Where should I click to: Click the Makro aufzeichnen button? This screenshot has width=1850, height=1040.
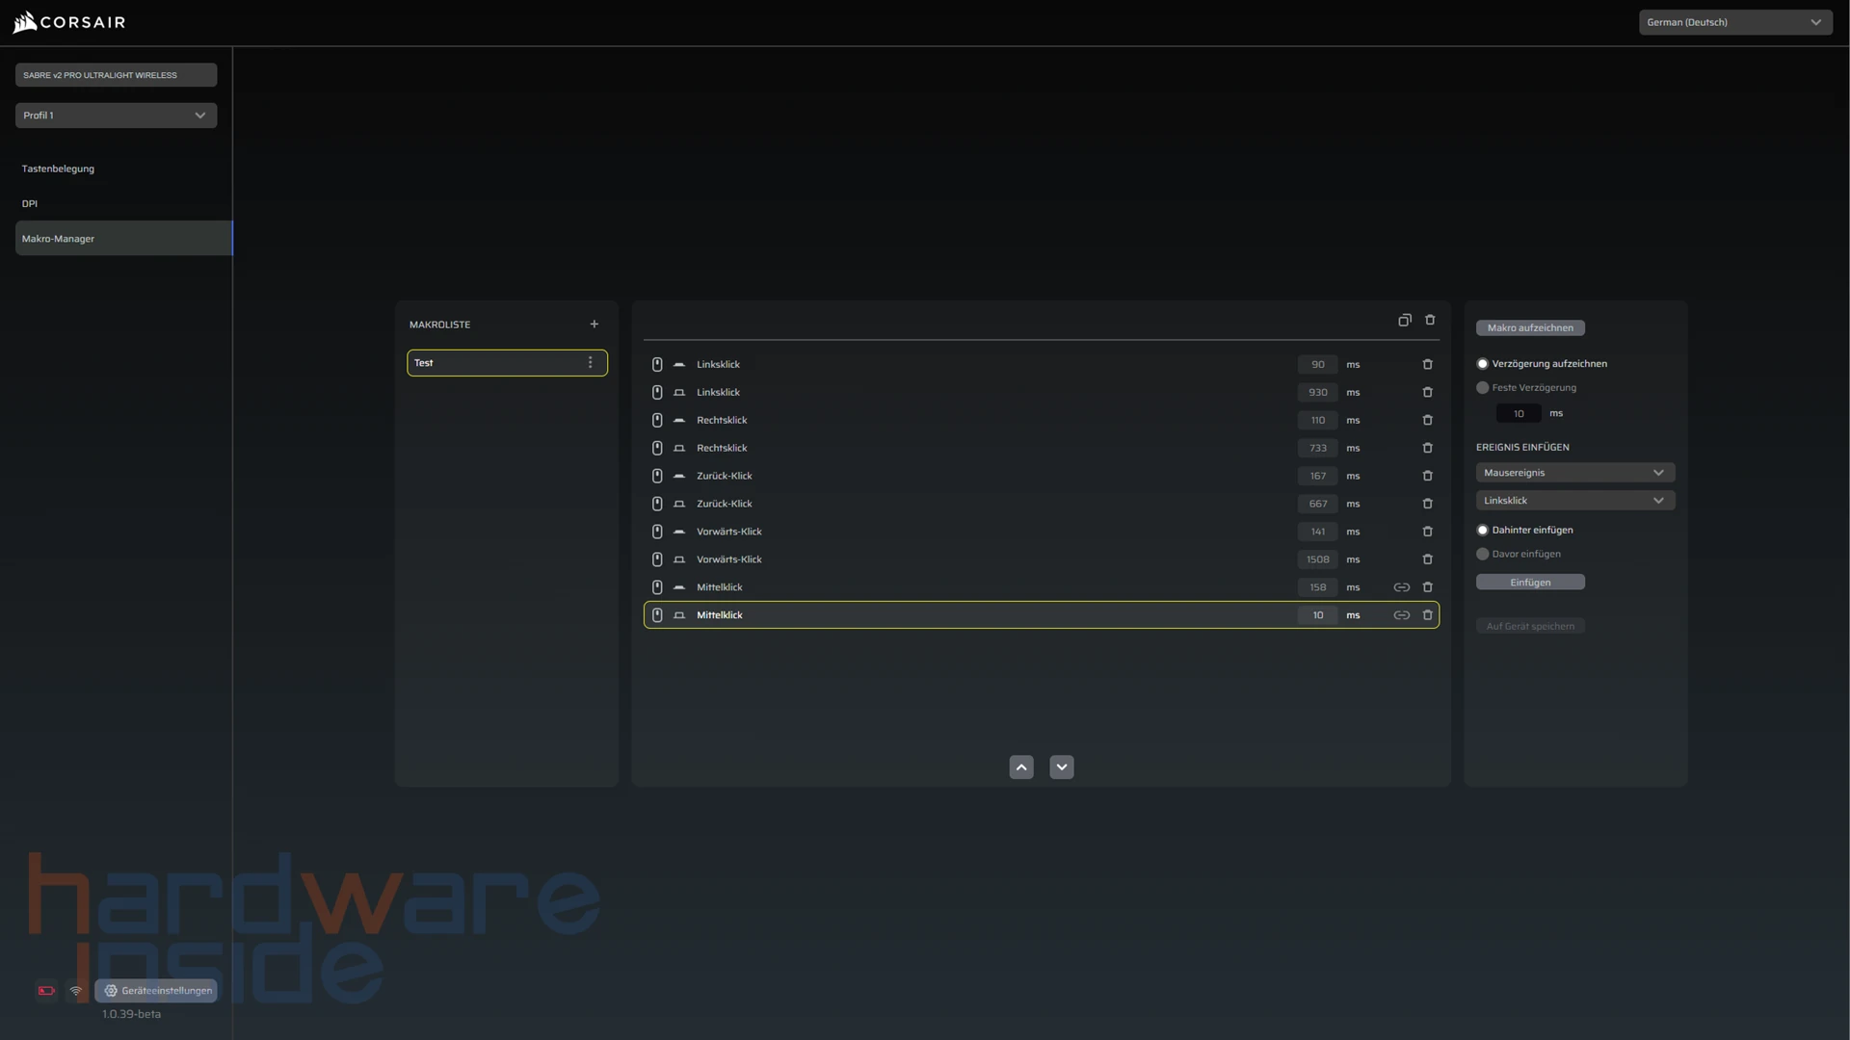click(x=1530, y=328)
